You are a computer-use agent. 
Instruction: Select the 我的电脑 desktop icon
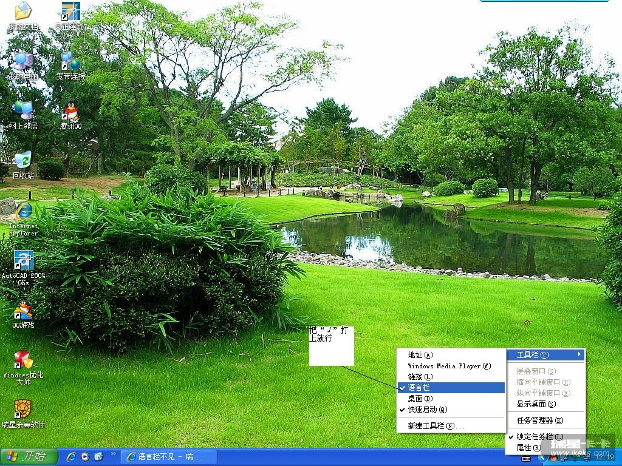pos(23,66)
